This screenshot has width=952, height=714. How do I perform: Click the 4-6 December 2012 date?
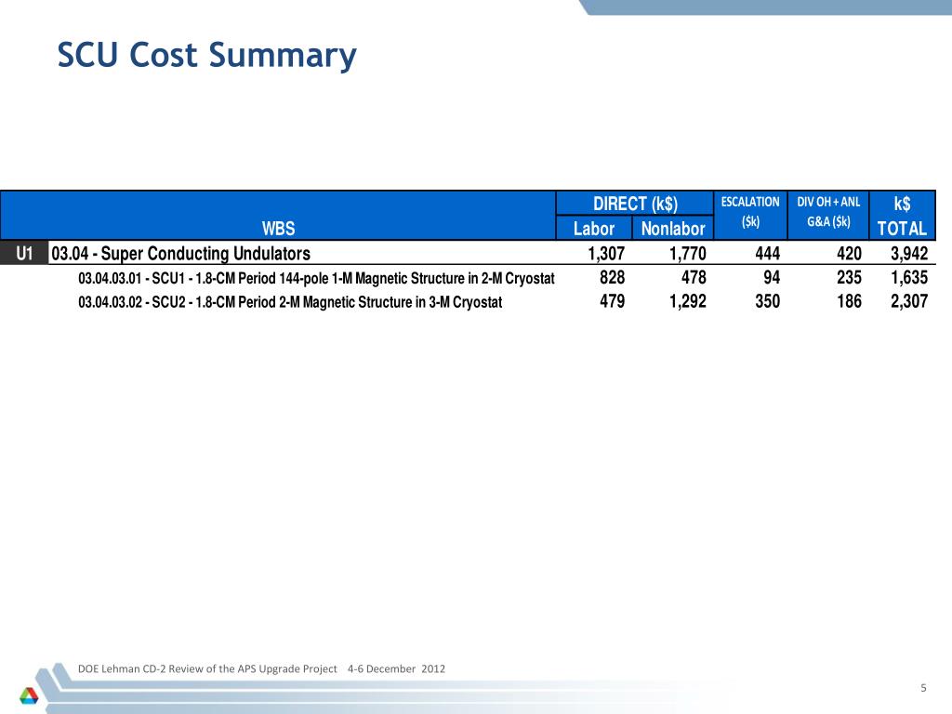tap(396, 669)
